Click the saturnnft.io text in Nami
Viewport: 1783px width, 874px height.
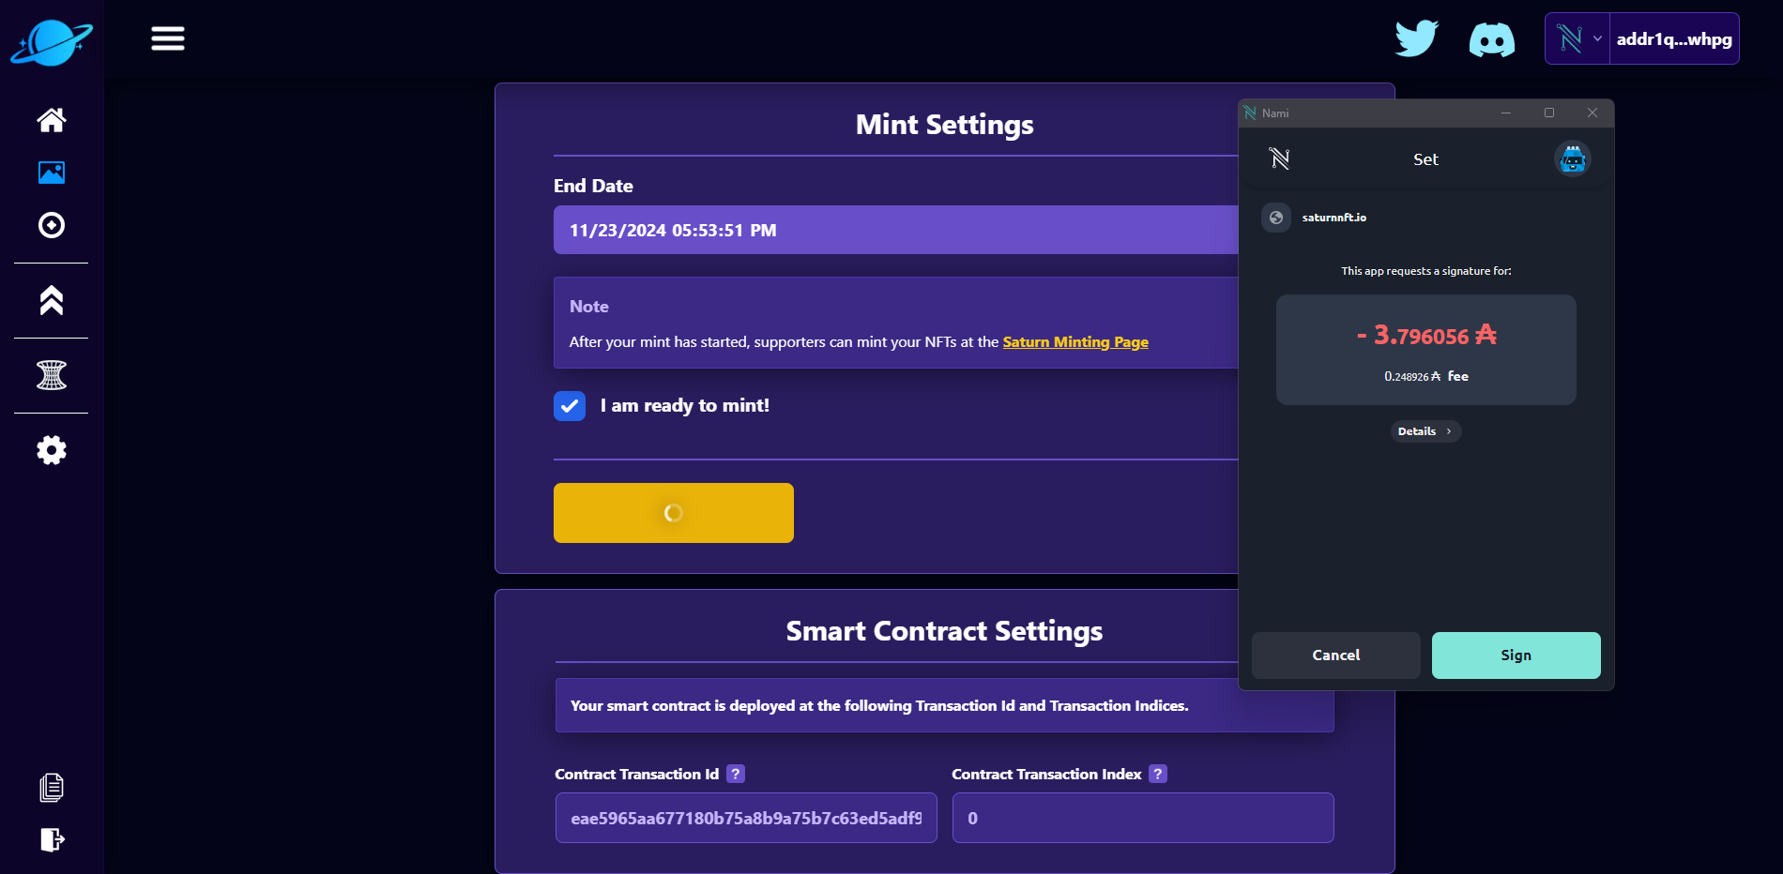(x=1334, y=218)
